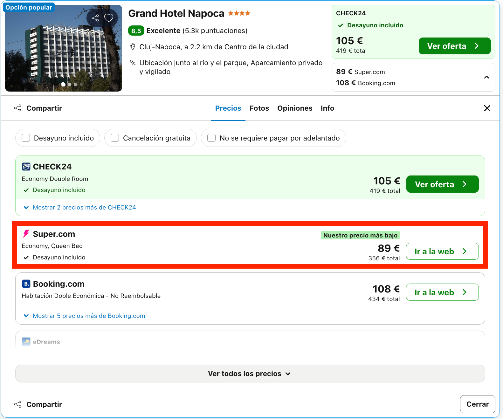Enable Desayuno incluido filter checkbox
Screen dimensions: 503x419
click(x=26, y=138)
